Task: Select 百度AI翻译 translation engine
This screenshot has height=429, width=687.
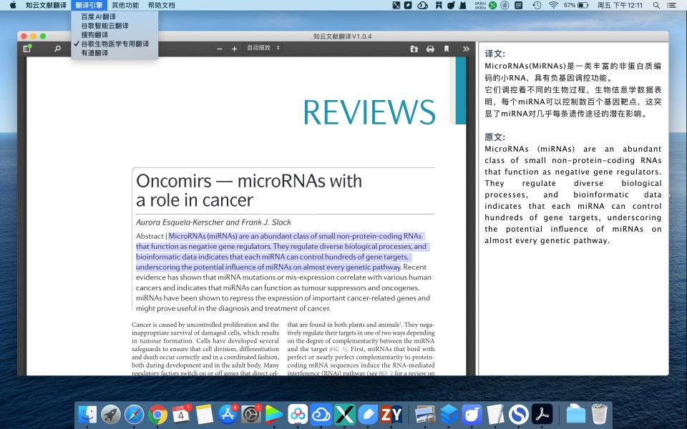Action: 98,16
